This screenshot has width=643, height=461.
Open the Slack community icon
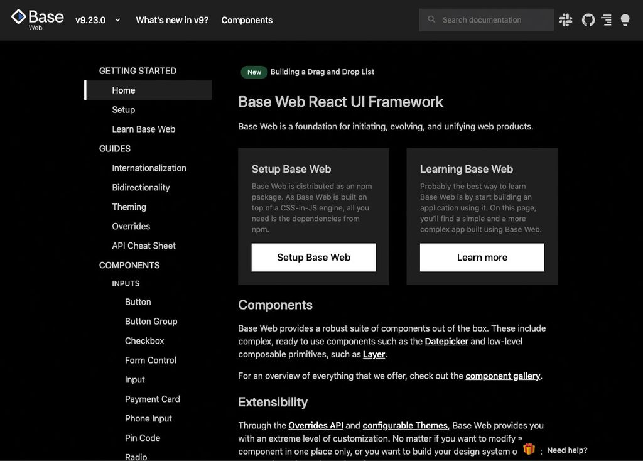[x=565, y=19]
